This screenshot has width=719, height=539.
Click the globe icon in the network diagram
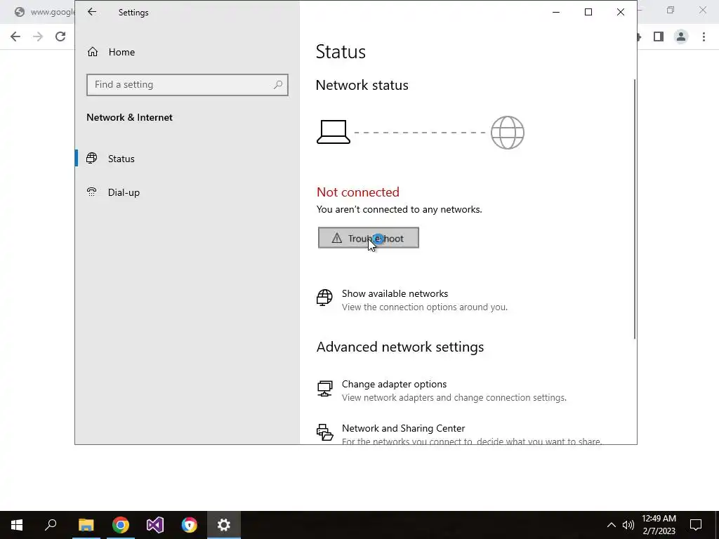click(x=507, y=133)
